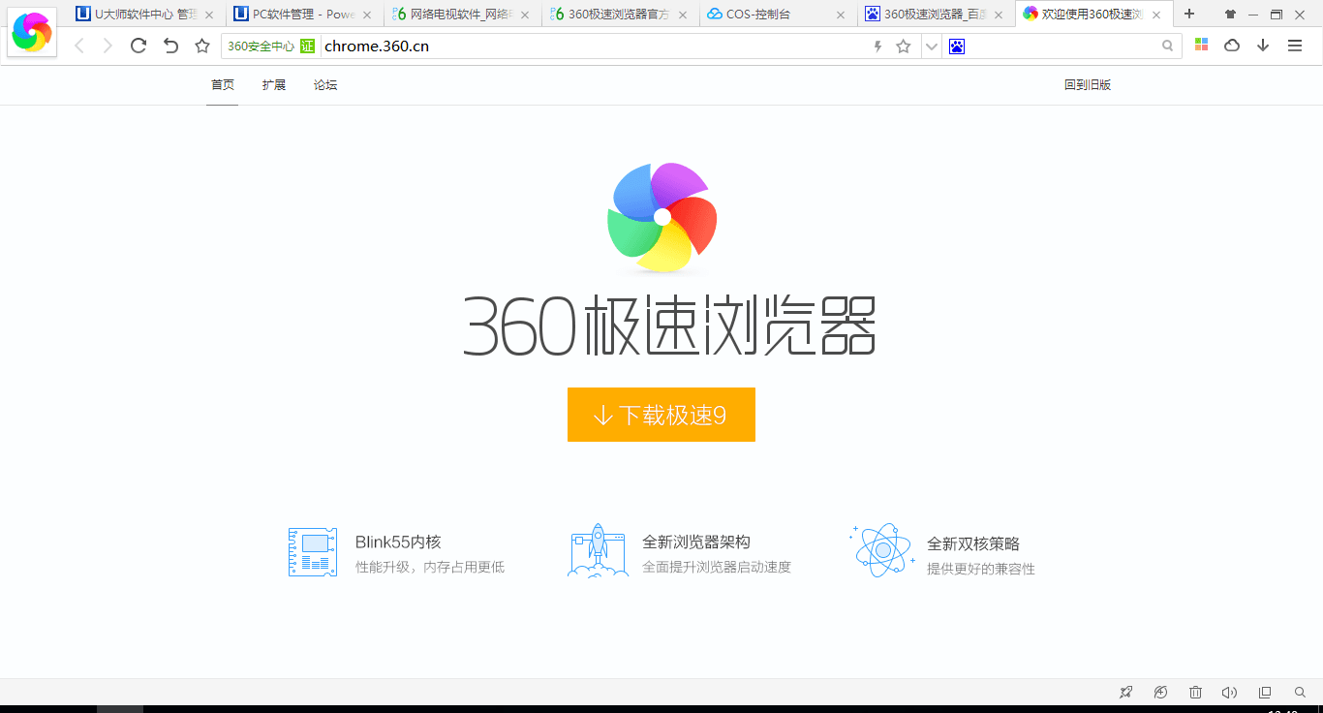The width and height of the screenshot is (1323, 713).
Task: Expand the address bar dropdown arrow
Action: click(931, 46)
